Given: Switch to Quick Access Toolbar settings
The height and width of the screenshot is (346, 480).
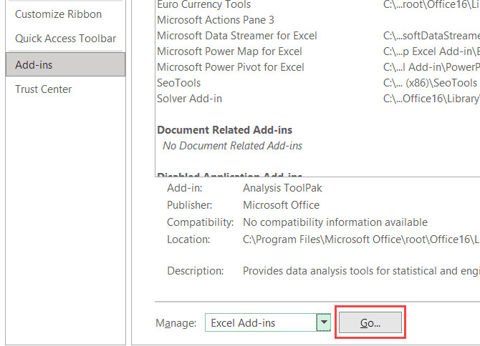Looking at the screenshot, I should (65, 39).
